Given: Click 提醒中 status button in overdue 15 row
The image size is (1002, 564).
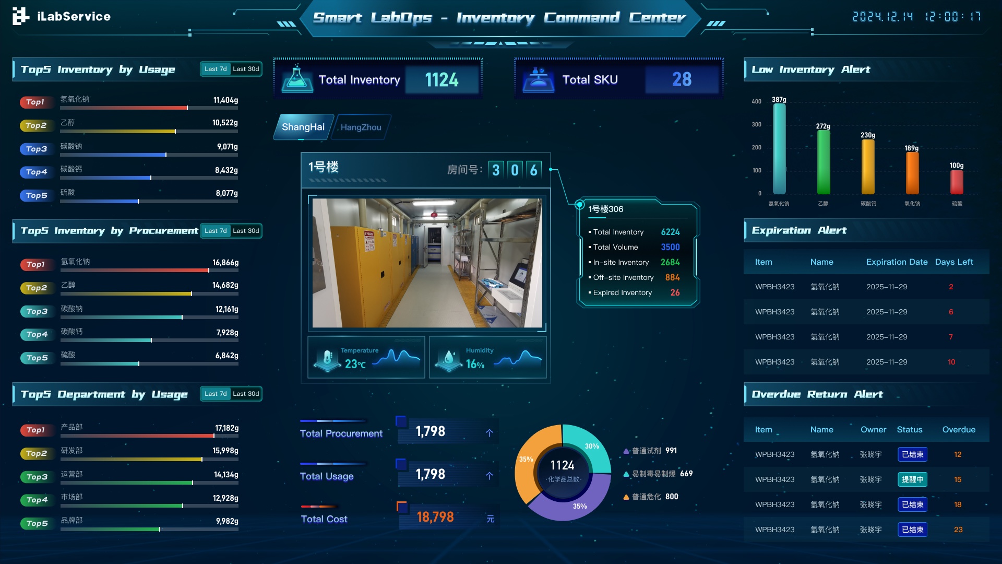Looking at the screenshot, I should point(912,479).
